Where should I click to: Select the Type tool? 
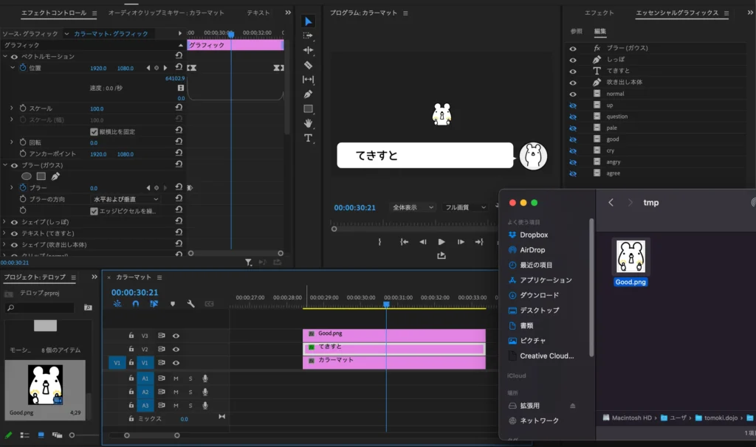pos(308,138)
